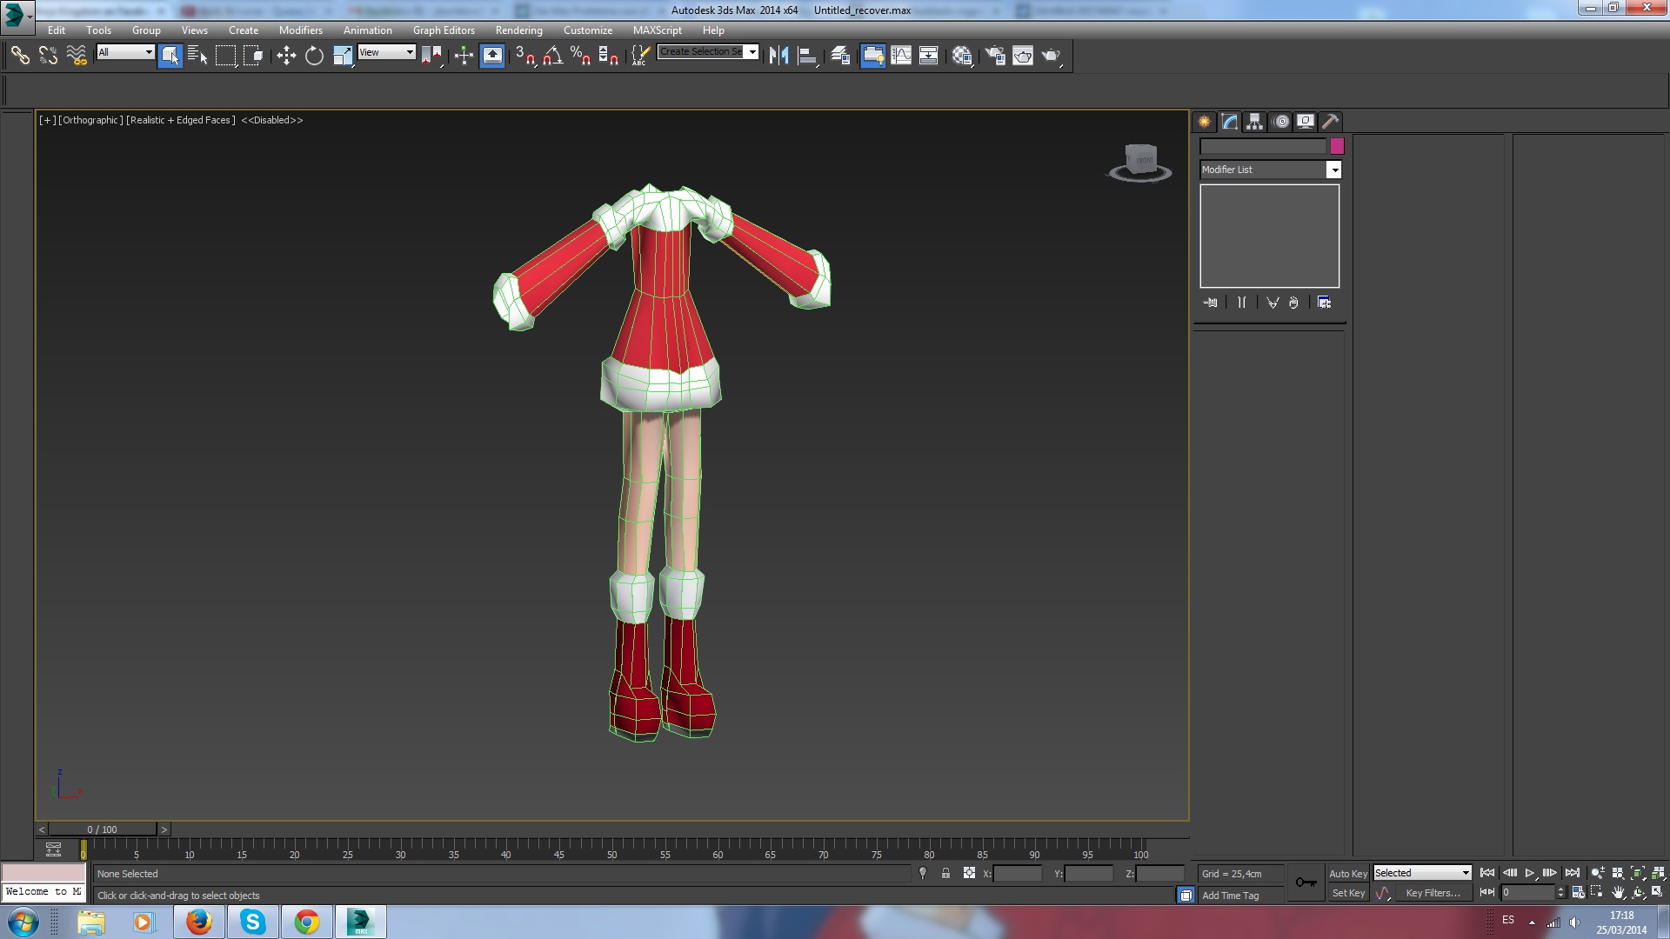Click the Key Filters button

(x=1433, y=893)
